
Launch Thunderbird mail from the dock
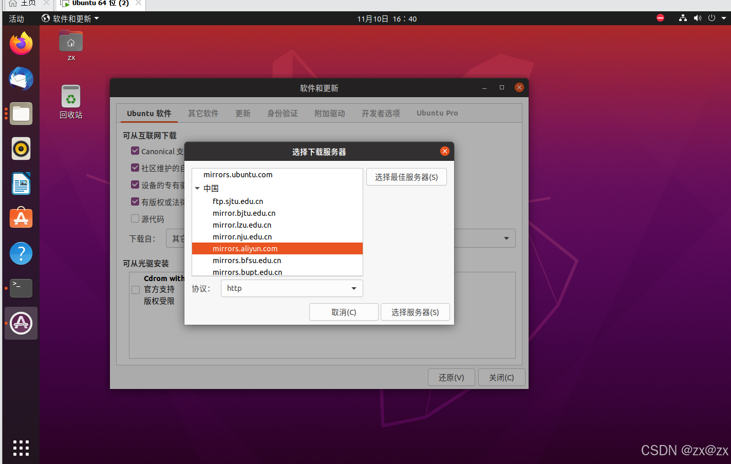pos(21,79)
